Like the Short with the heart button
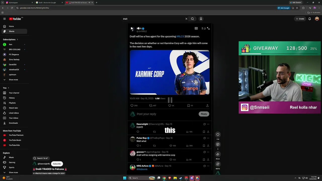Viewport: 322px width, 181px height. [x=218, y=135]
